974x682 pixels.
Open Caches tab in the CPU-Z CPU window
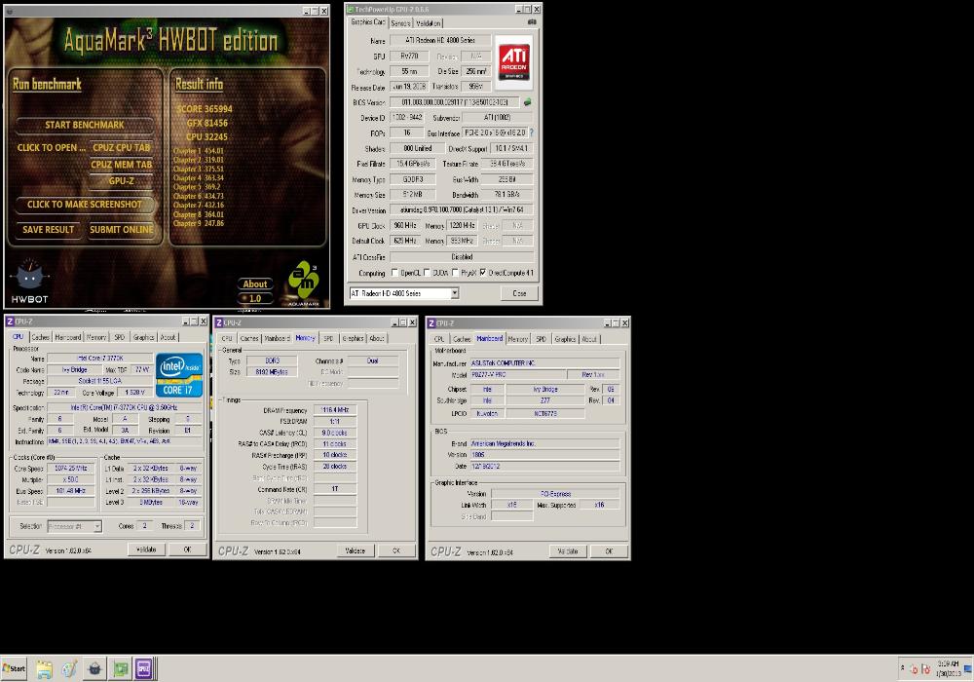pyautogui.click(x=40, y=337)
